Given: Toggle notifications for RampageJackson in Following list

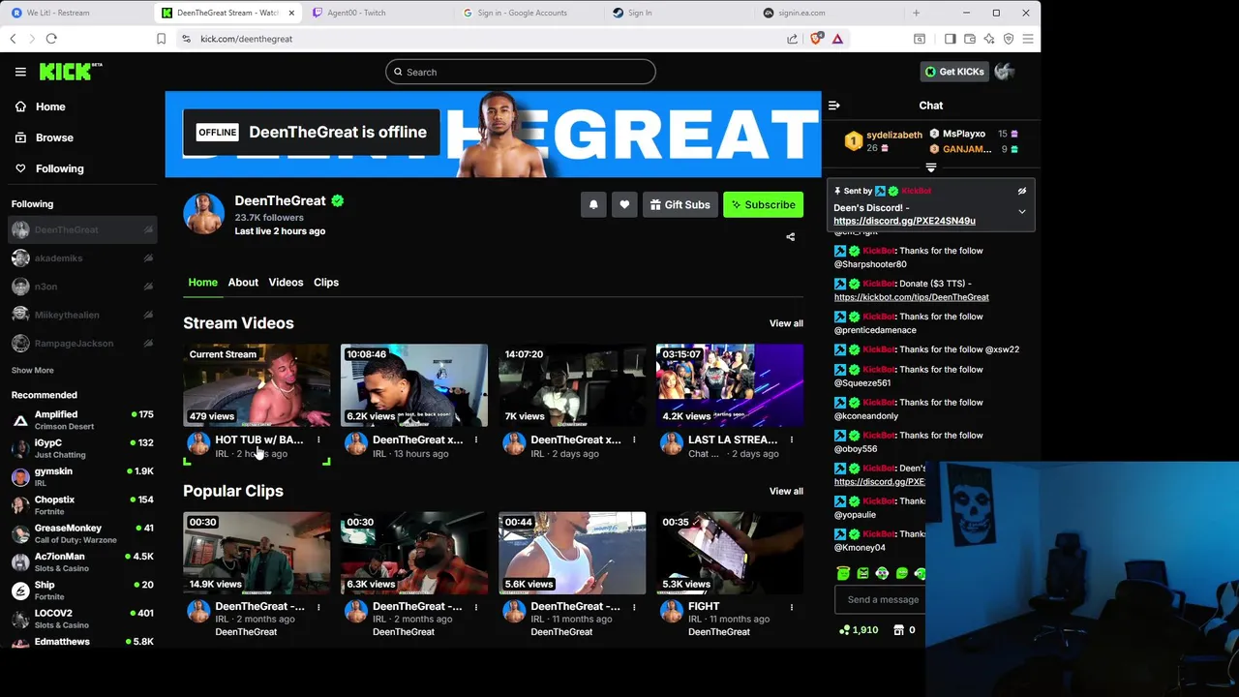Looking at the screenshot, I should coord(148,344).
